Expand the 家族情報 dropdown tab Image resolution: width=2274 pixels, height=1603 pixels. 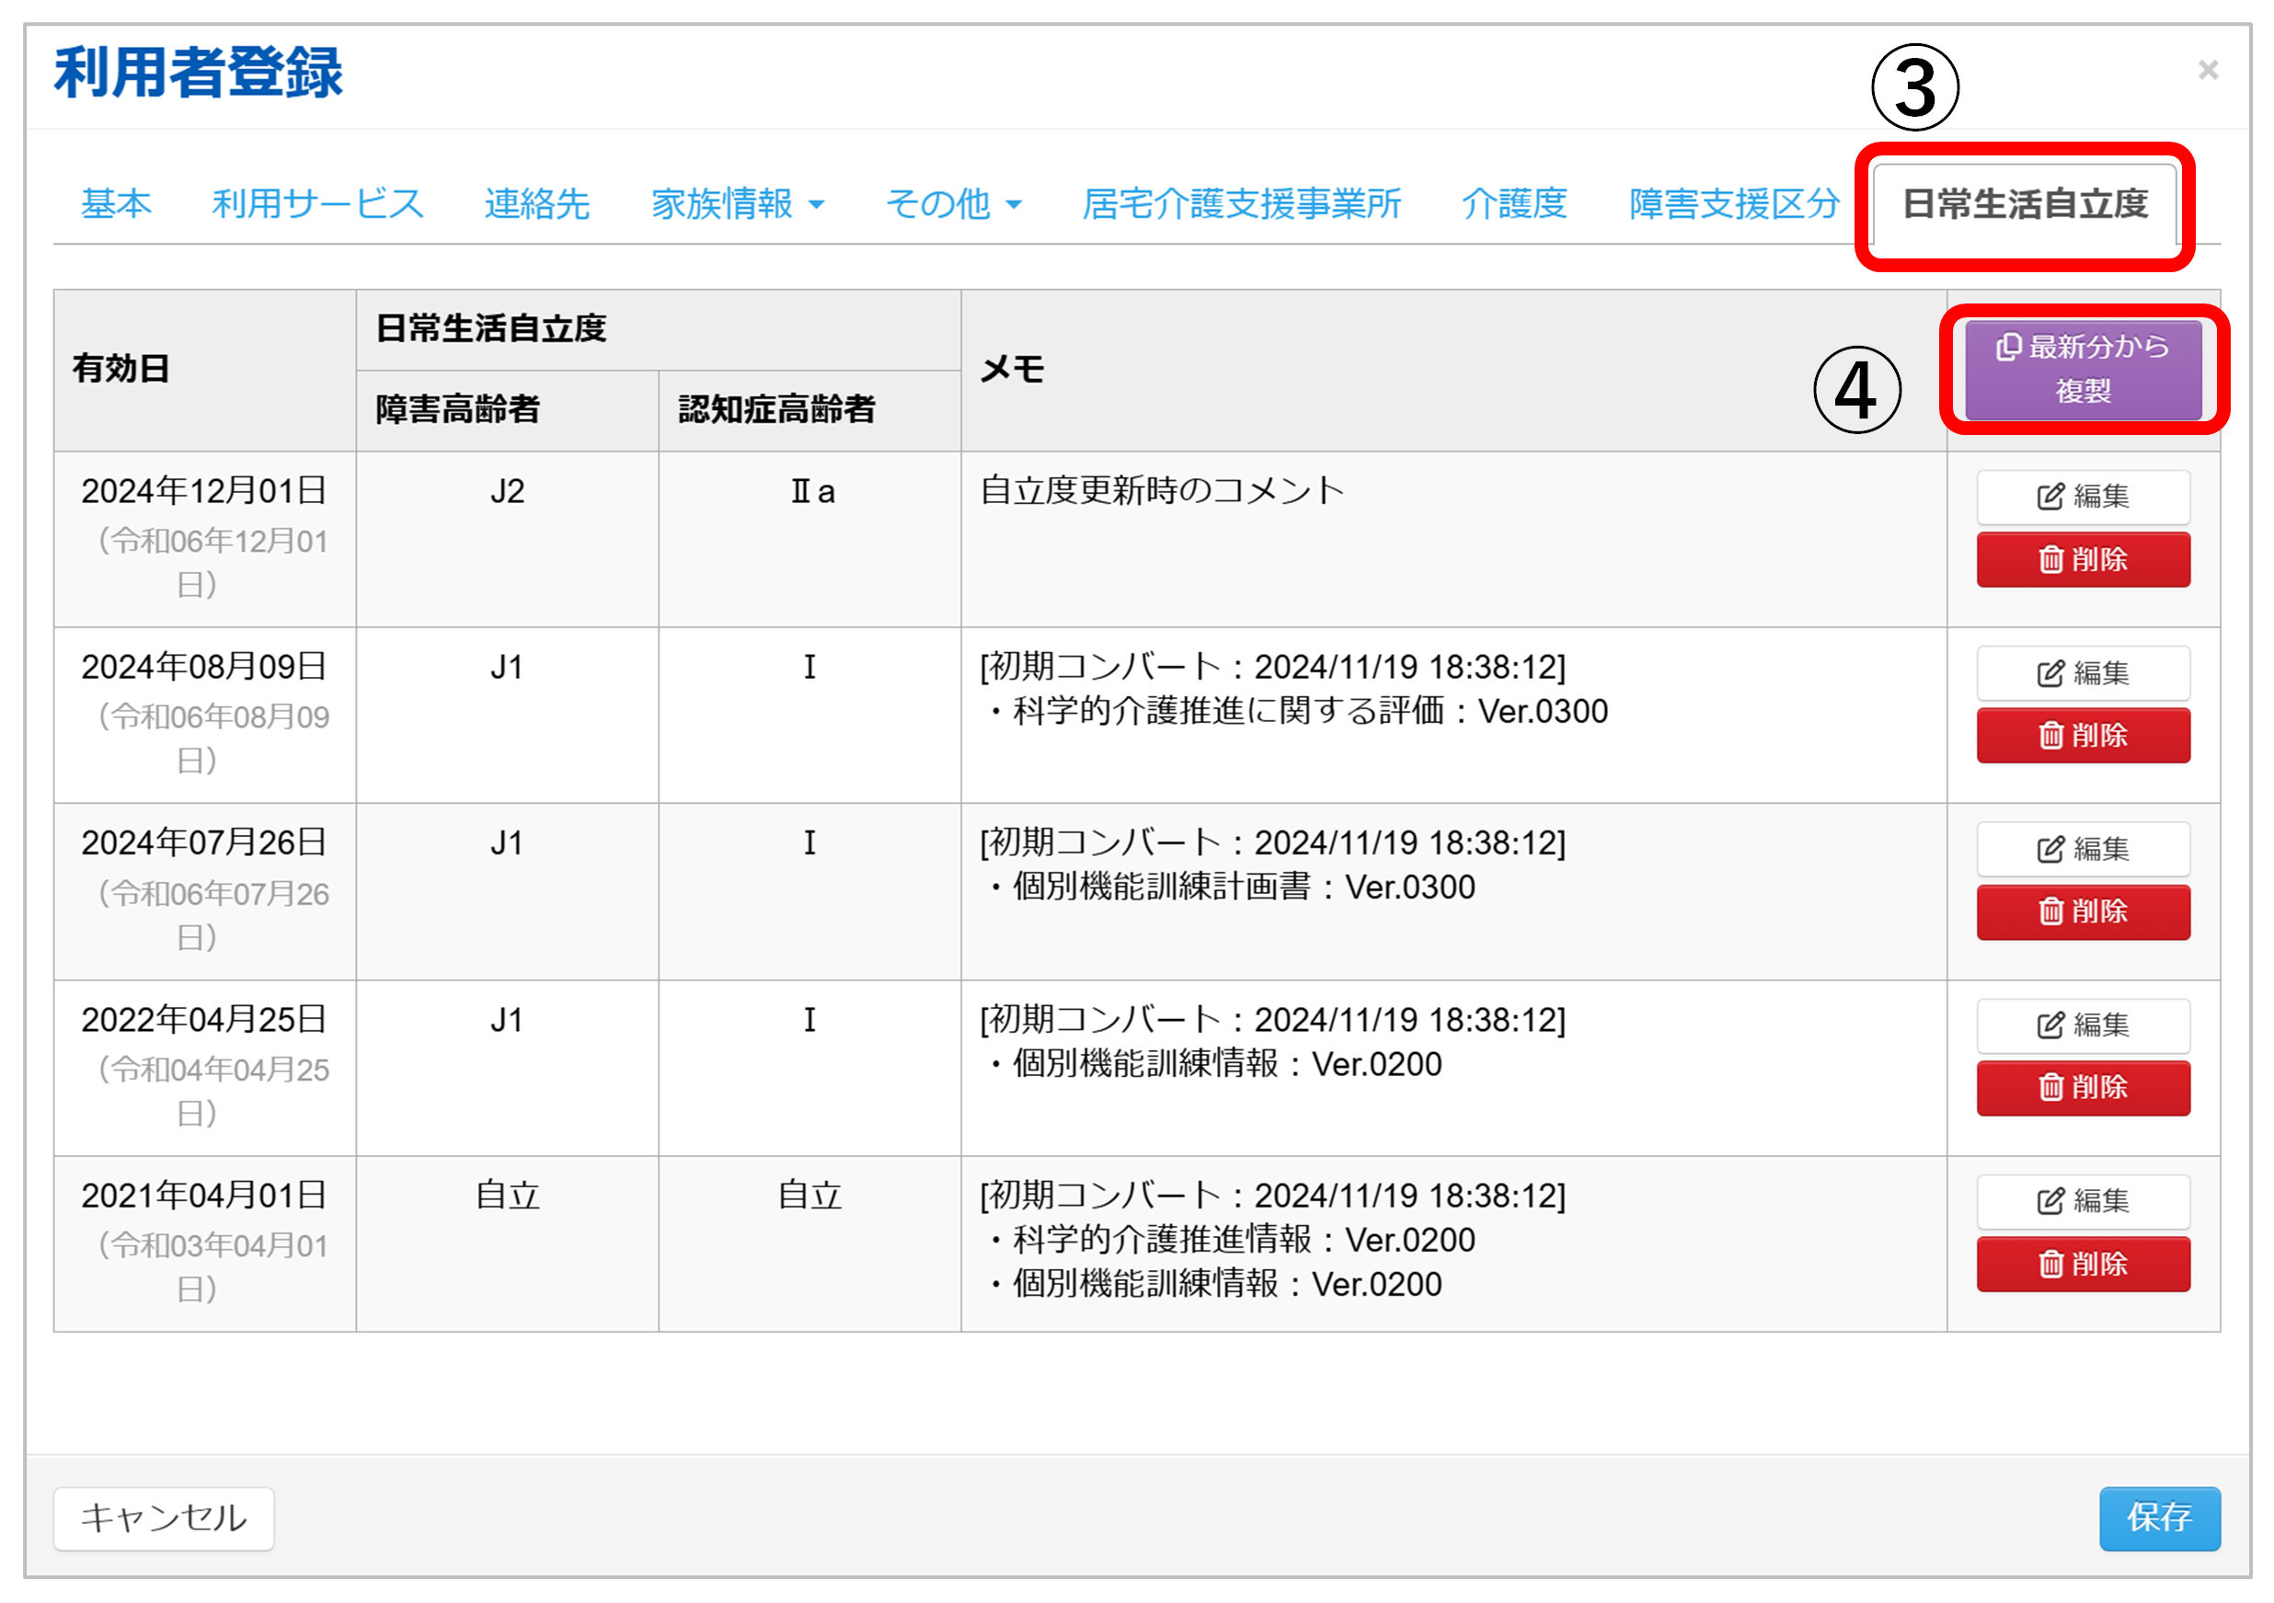(737, 204)
